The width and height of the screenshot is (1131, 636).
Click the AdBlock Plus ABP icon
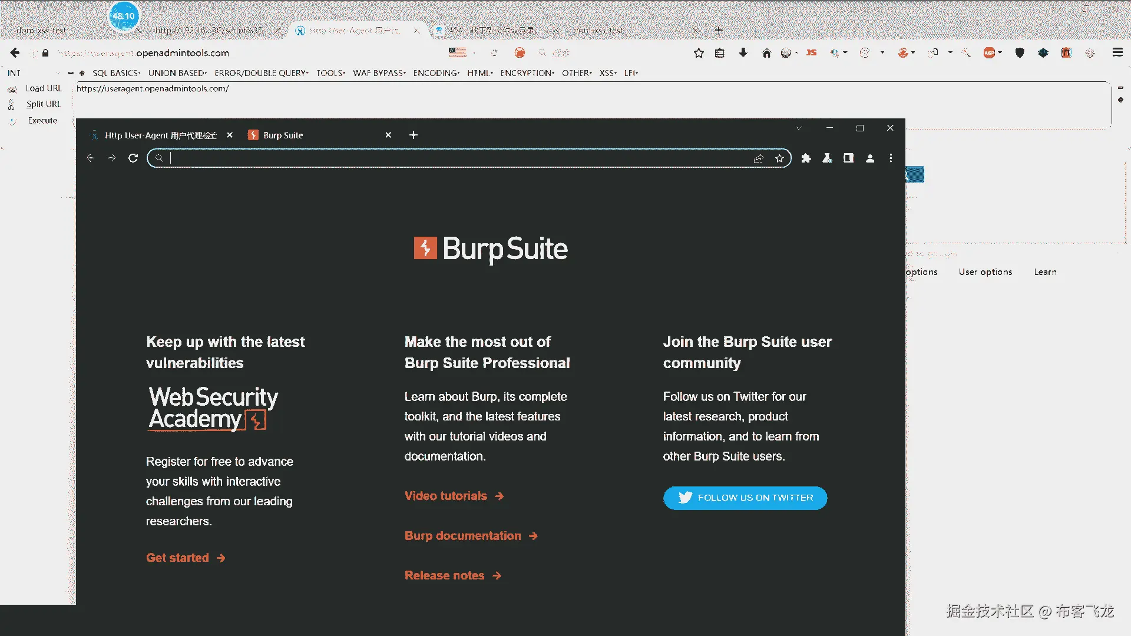tap(989, 53)
